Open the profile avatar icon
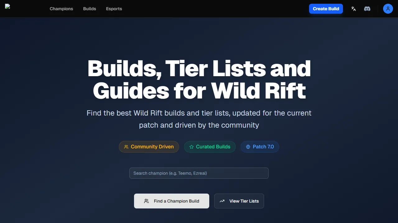This screenshot has width=398, height=223. (x=388, y=9)
